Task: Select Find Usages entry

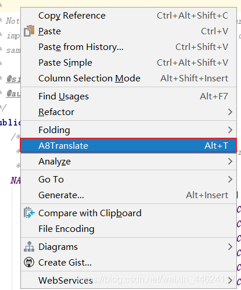Action: (x=128, y=96)
